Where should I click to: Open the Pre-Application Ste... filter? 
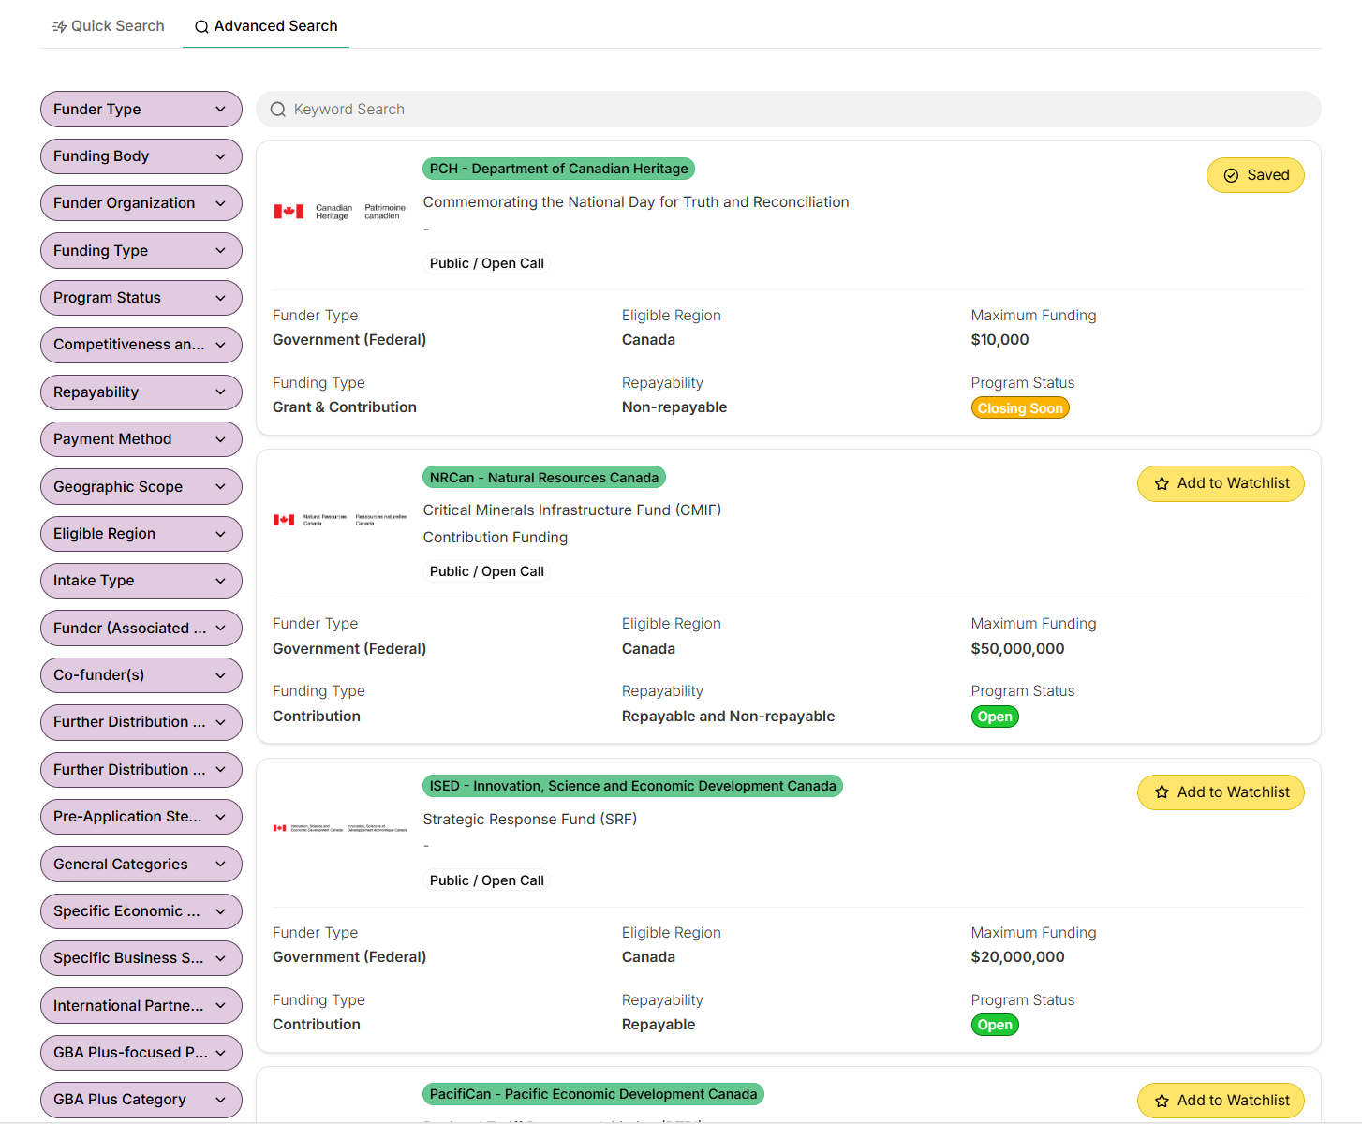pyautogui.click(x=141, y=817)
